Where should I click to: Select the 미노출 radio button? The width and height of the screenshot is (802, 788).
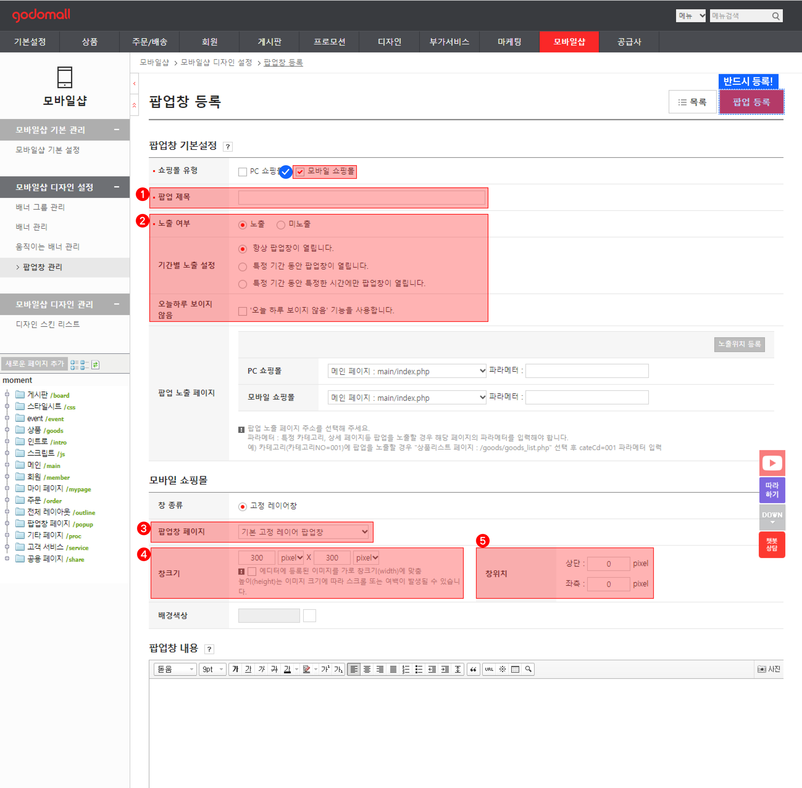coord(281,225)
